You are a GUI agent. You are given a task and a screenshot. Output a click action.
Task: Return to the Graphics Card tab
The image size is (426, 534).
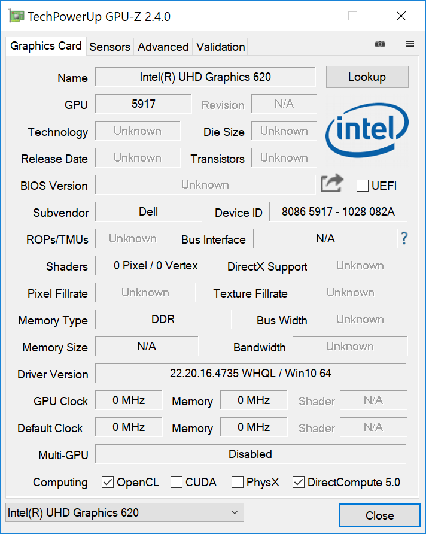(x=45, y=45)
